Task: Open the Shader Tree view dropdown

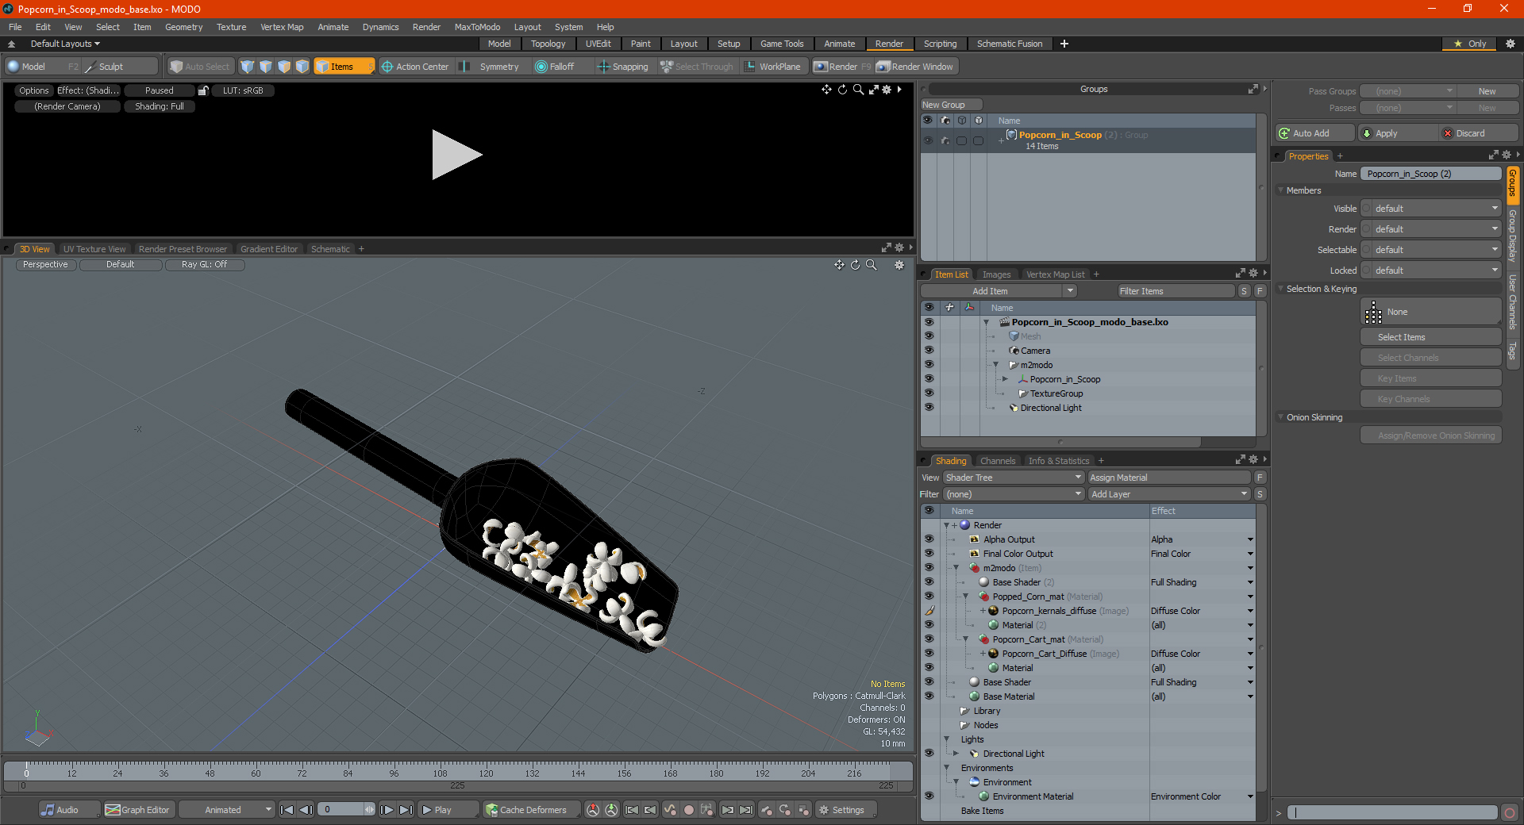Action: (1014, 478)
